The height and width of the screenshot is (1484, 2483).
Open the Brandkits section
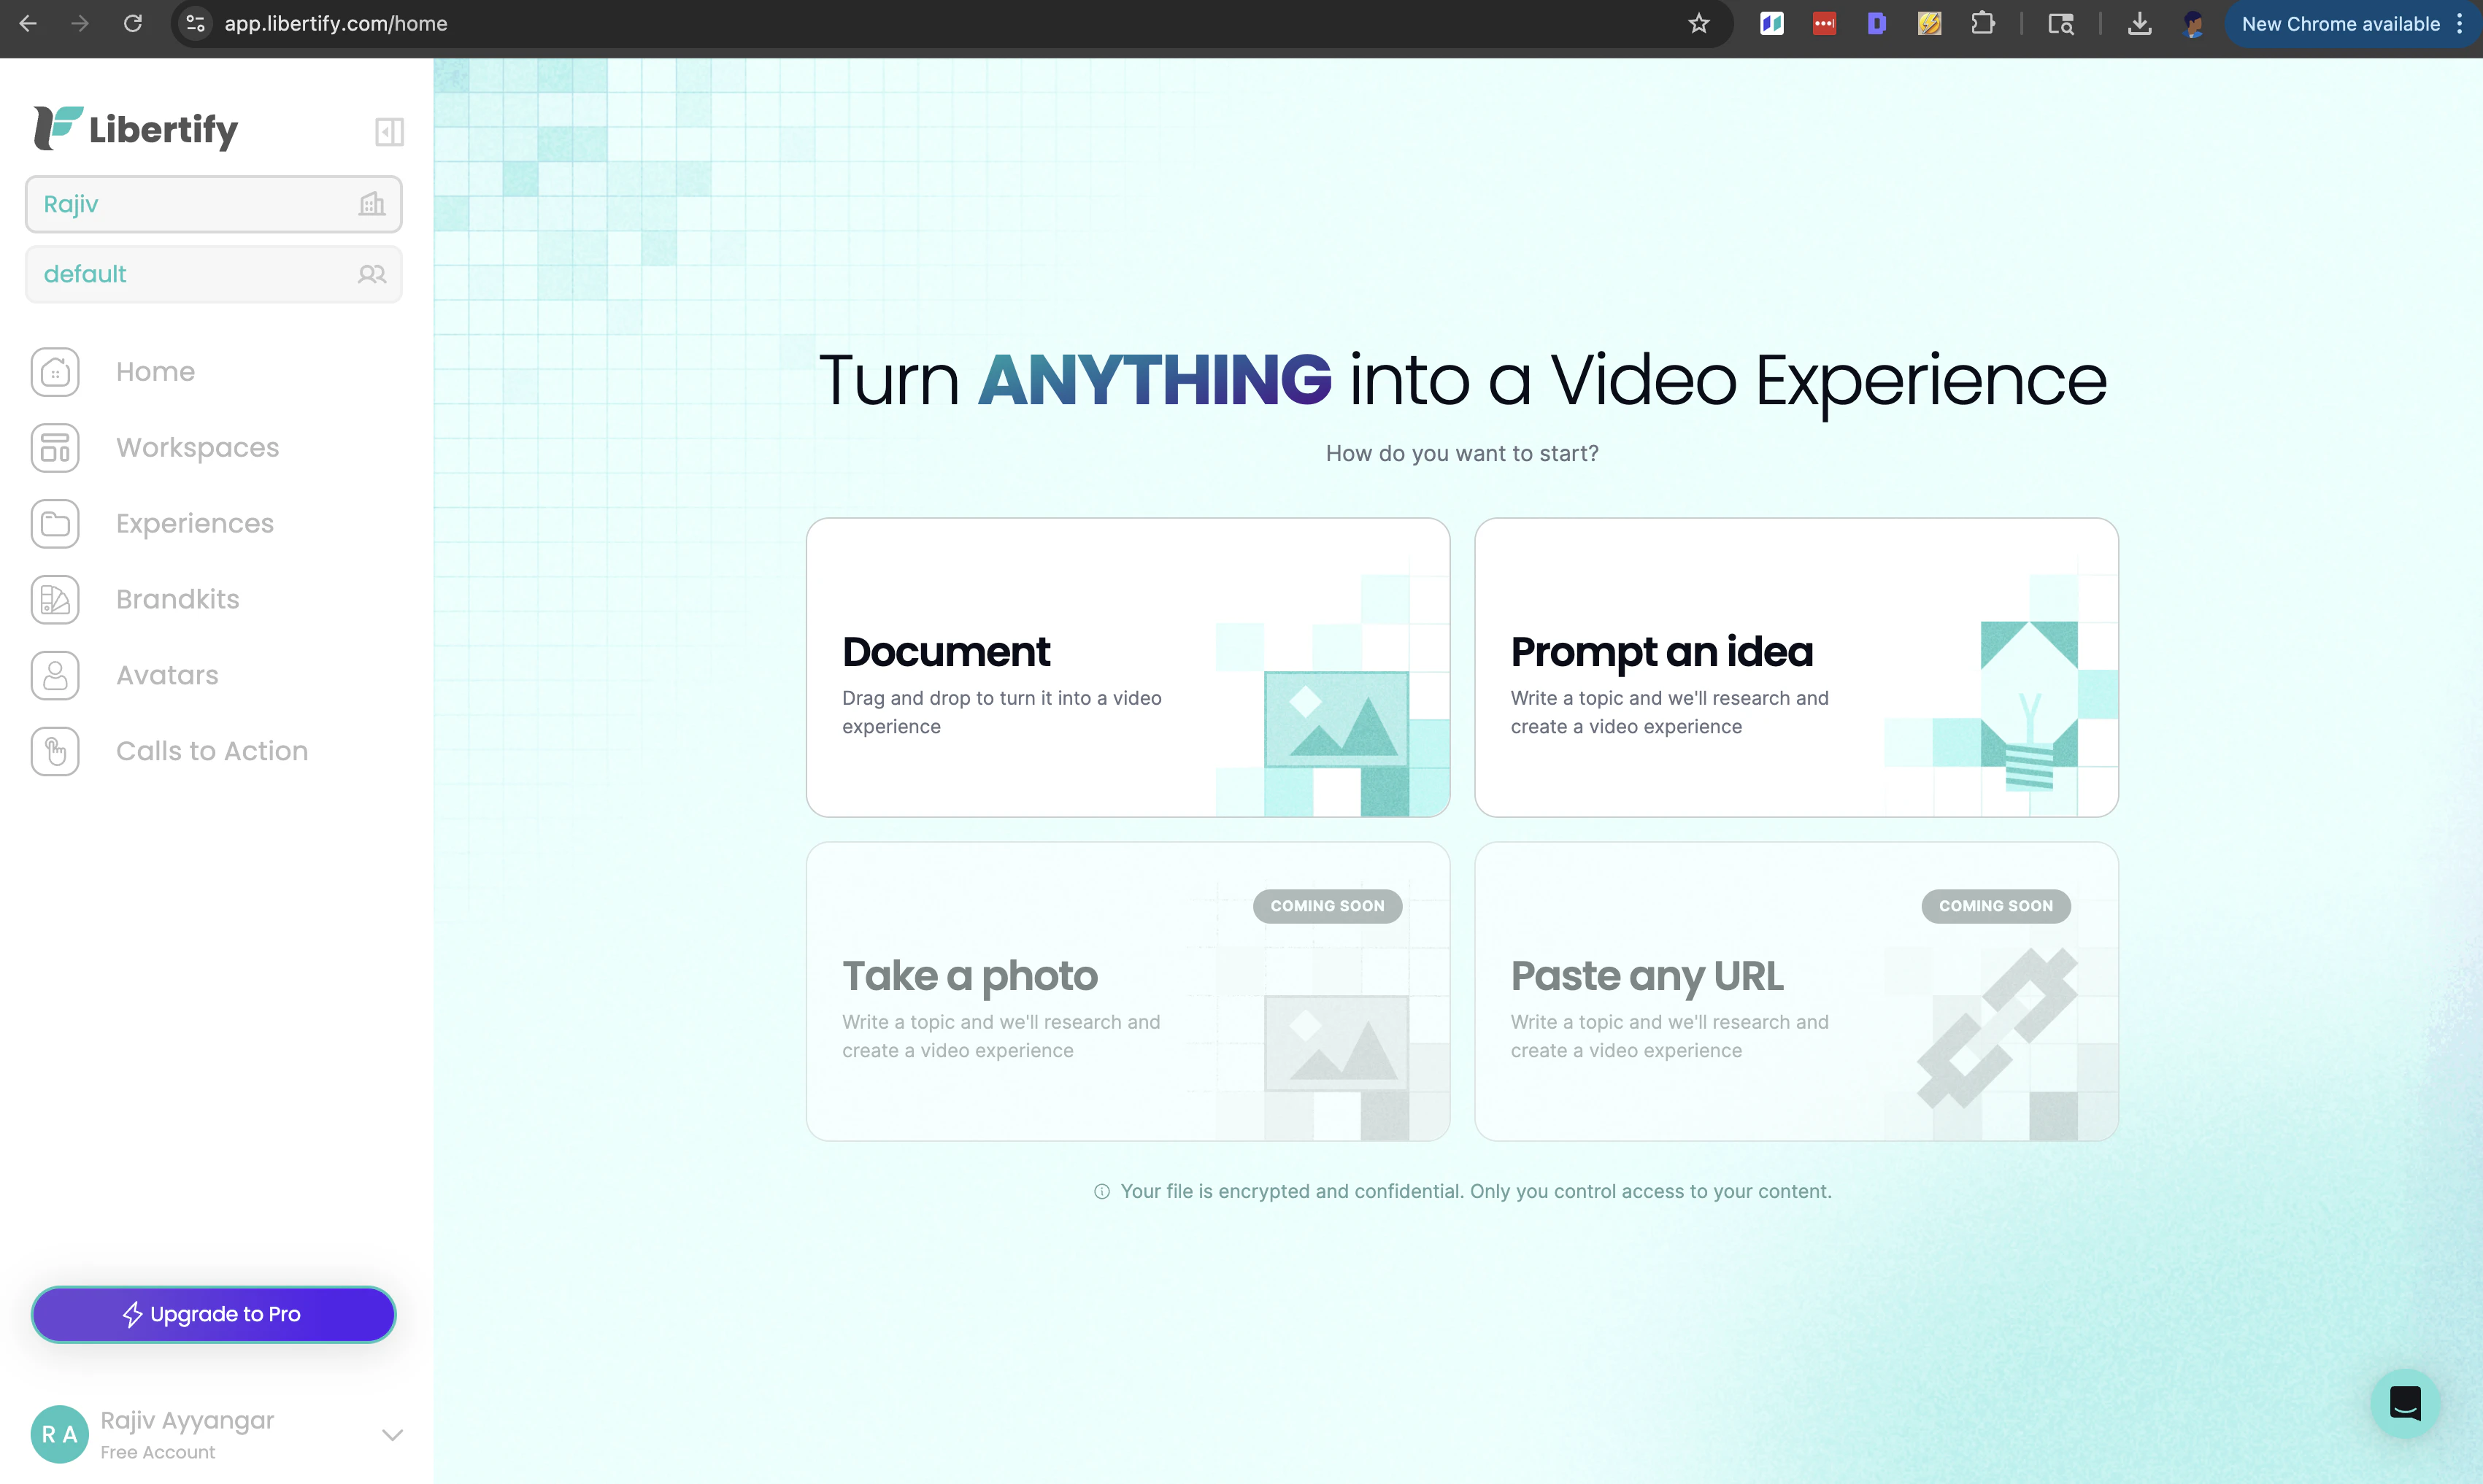point(177,599)
